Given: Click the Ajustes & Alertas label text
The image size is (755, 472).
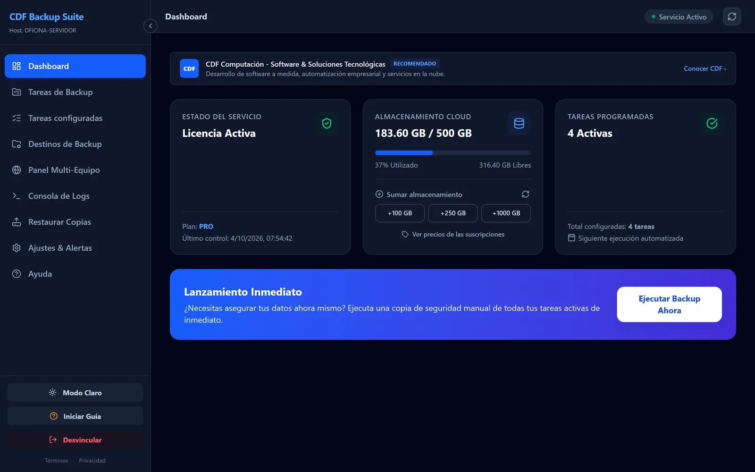Looking at the screenshot, I should [x=60, y=248].
